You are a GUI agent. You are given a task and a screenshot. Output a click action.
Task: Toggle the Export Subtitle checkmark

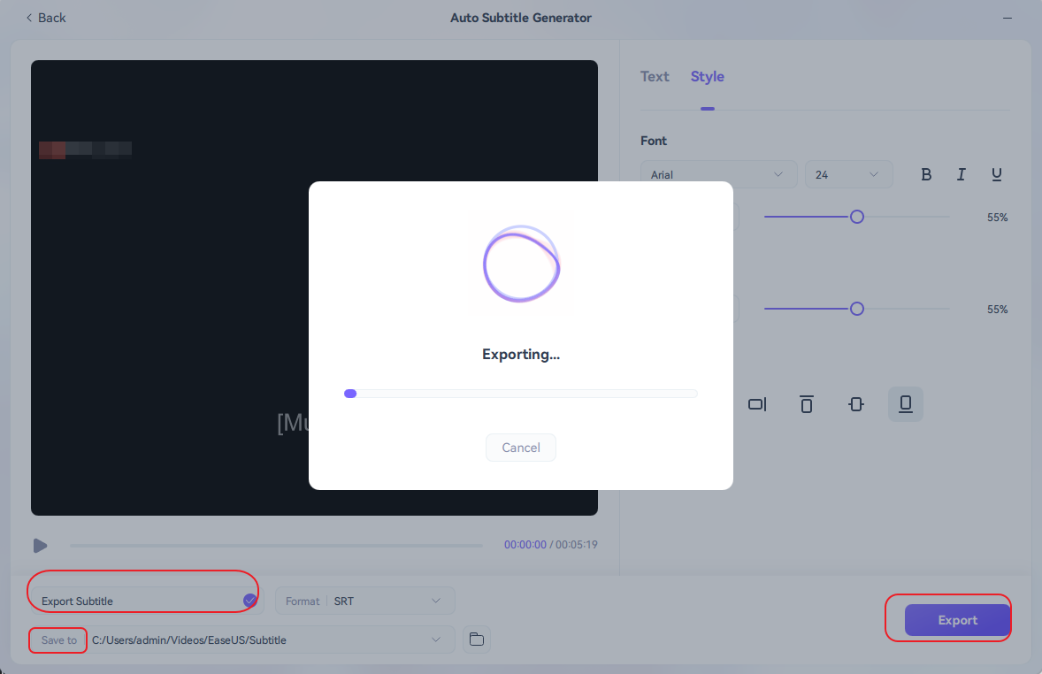pyautogui.click(x=250, y=601)
